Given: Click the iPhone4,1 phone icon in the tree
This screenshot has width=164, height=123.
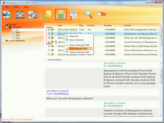Looking at the screenshot, I should (10, 27).
